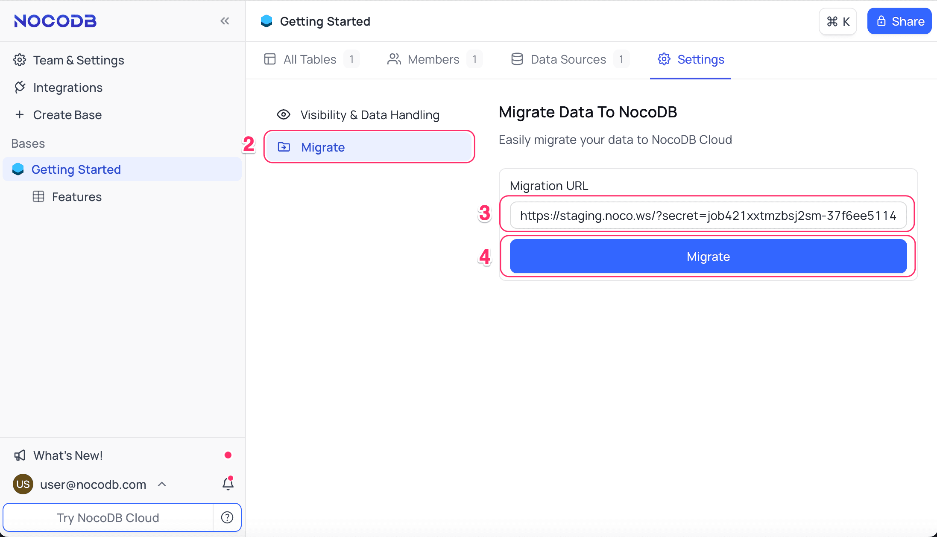The width and height of the screenshot is (937, 537).
Task: Click the keyboard shortcut badge ⌘K
Action: coord(837,21)
